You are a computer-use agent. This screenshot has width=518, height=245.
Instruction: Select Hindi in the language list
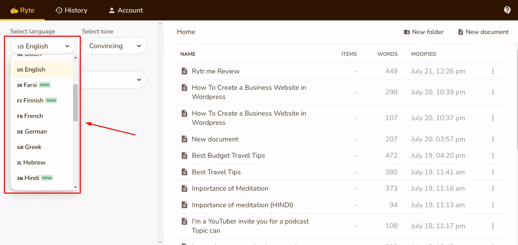point(32,178)
